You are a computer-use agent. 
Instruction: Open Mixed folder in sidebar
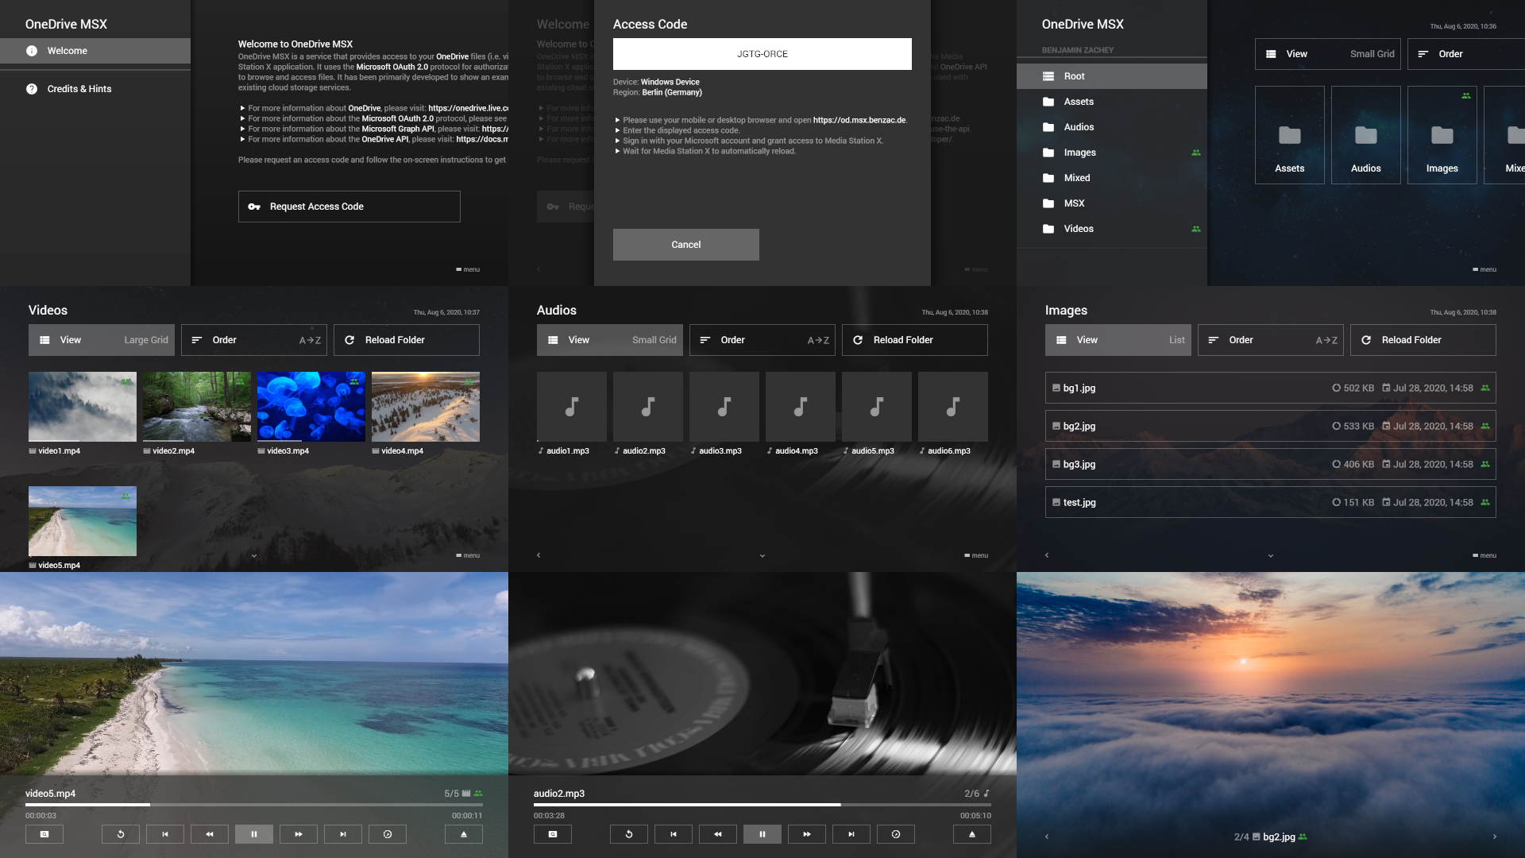[x=1112, y=178]
